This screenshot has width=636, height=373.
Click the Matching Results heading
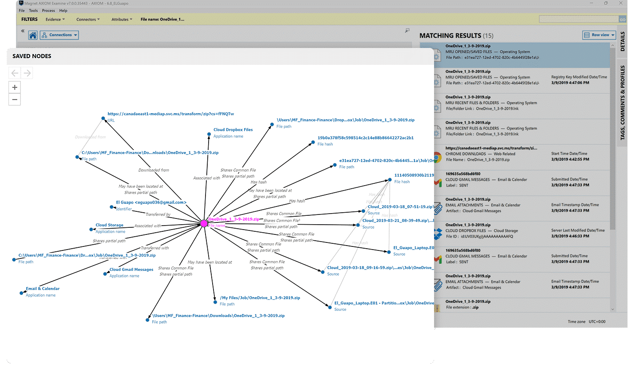(x=456, y=36)
